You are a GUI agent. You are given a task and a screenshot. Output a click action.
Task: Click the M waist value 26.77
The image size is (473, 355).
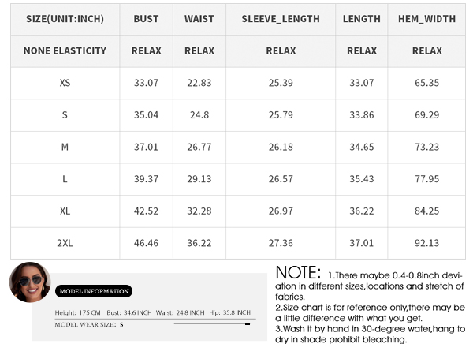coord(199,147)
